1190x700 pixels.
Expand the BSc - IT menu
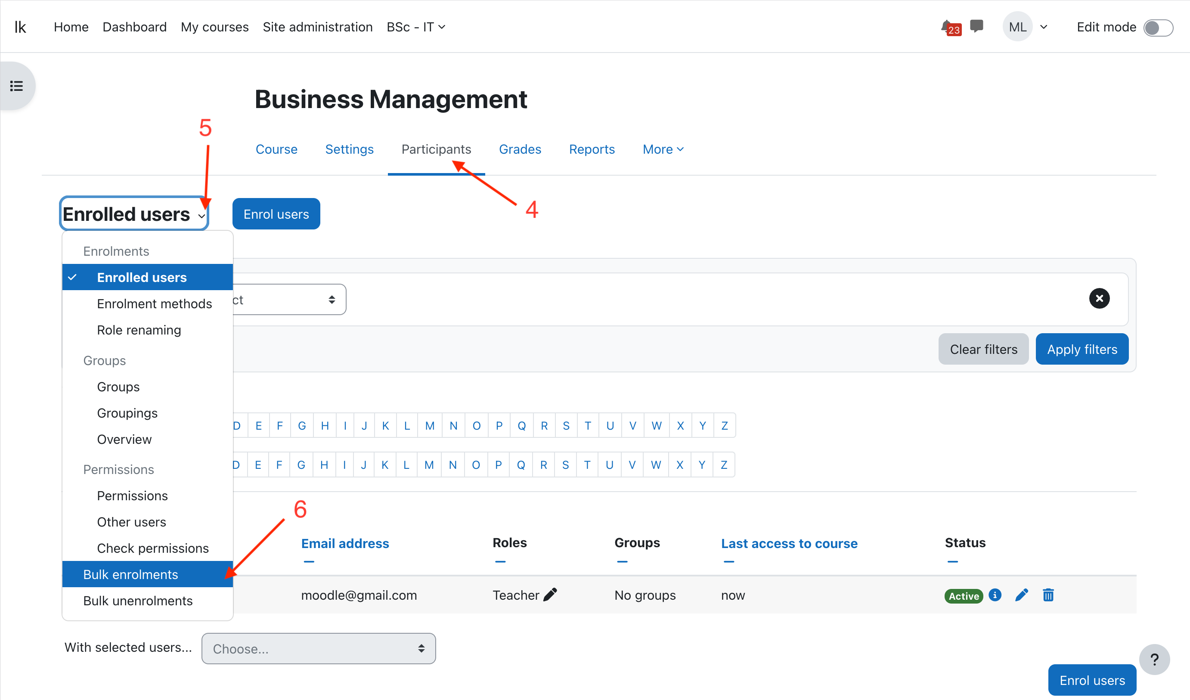(x=415, y=27)
